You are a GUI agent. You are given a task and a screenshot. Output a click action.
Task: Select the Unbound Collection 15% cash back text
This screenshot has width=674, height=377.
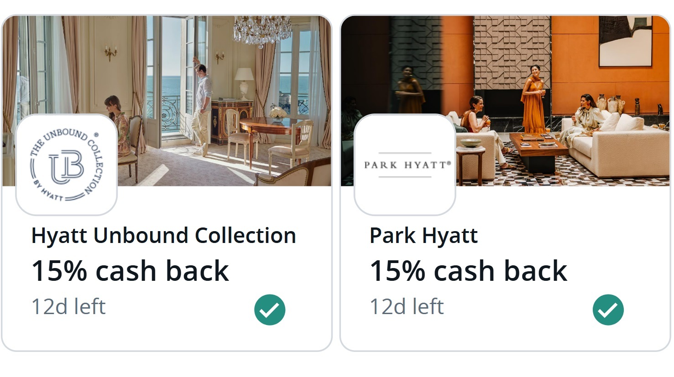pyautogui.click(x=130, y=271)
